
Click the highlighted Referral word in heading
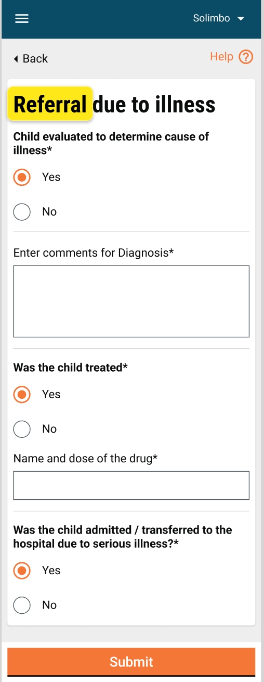click(x=50, y=104)
